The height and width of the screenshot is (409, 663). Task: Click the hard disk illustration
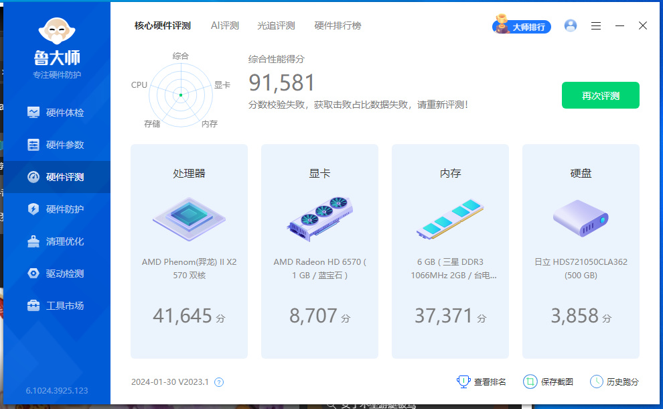[581, 219]
